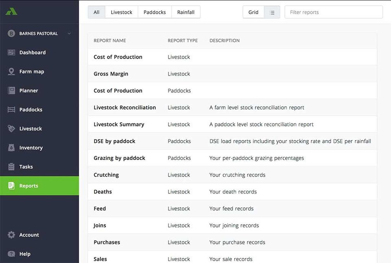Image resolution: width=391 pixels, height=263 pixels.
Task: Click the Report Name column header
Action: point(110,41)
